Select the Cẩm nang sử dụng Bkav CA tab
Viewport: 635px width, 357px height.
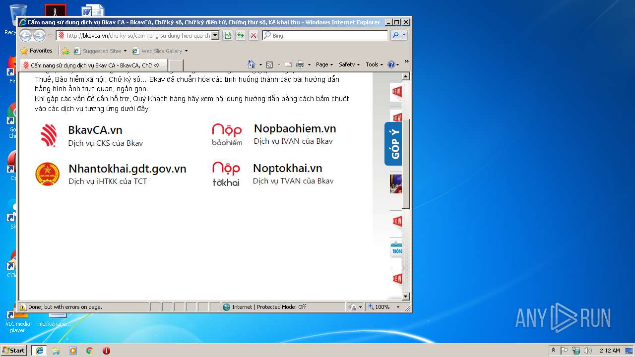click(x=94, y=65)
